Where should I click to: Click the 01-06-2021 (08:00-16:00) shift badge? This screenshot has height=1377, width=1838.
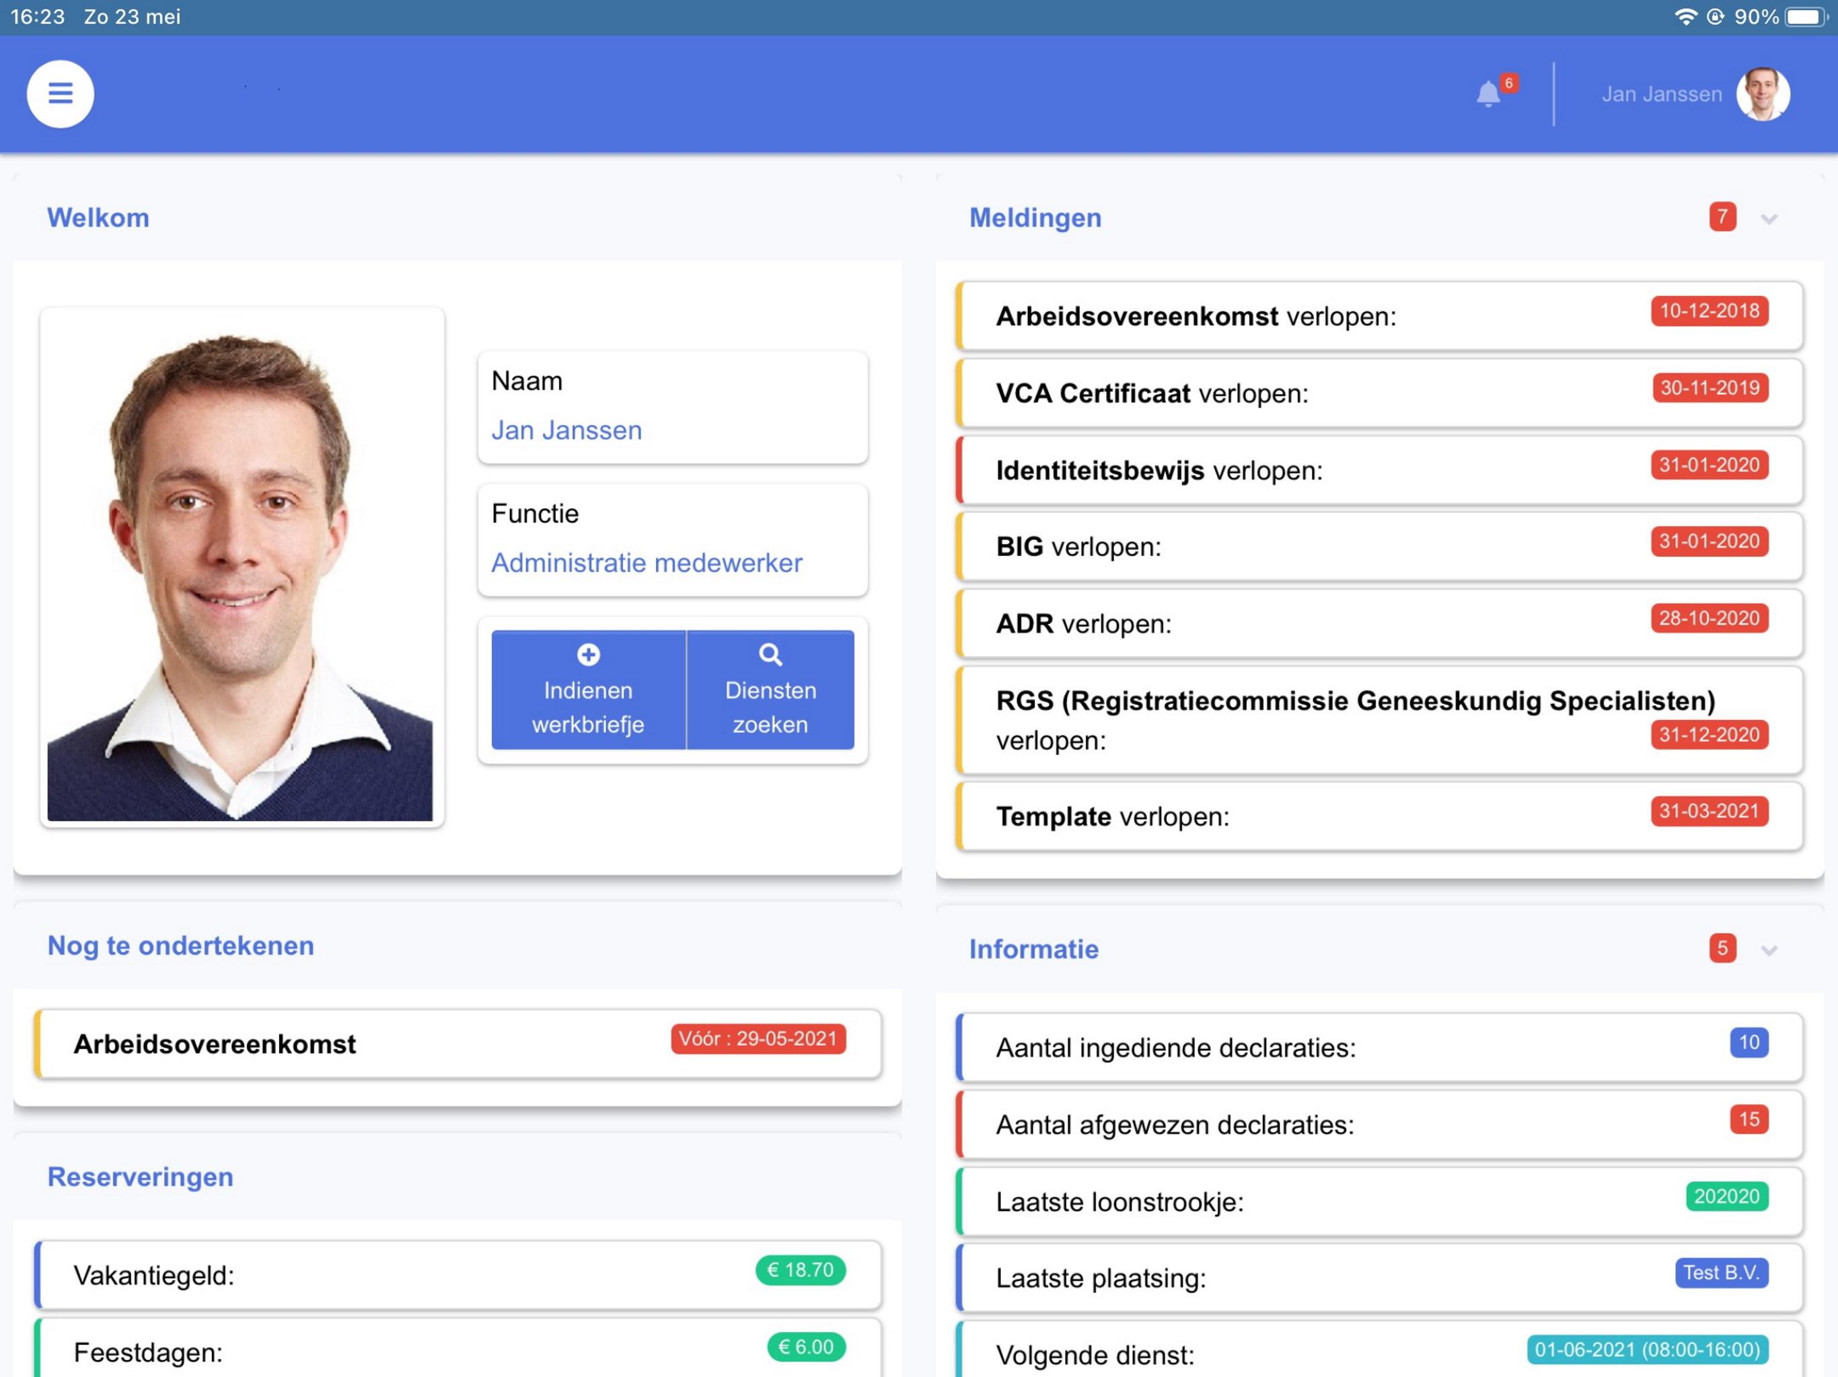pyautogui.click(x=1647, y=1349)
